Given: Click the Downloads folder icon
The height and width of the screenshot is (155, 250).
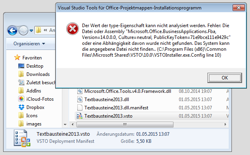Looking at the screenshot, I should (x=21, y=74).
